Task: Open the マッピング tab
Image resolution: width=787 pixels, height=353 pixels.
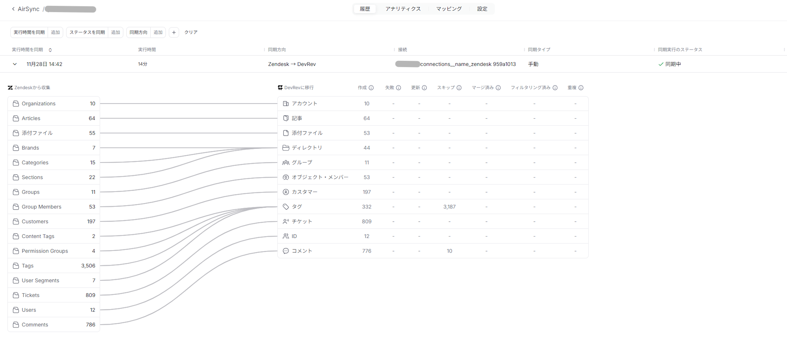Action: [449, 9]
